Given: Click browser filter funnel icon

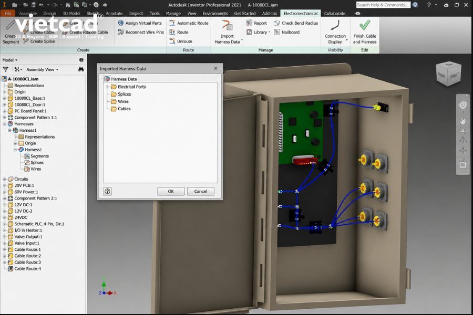Looking at the screenshot, I should point(5,69).
